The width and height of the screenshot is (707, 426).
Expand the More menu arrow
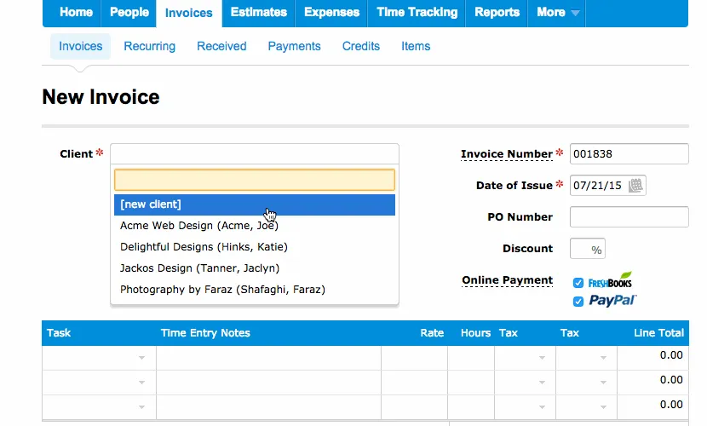point(576,14)
